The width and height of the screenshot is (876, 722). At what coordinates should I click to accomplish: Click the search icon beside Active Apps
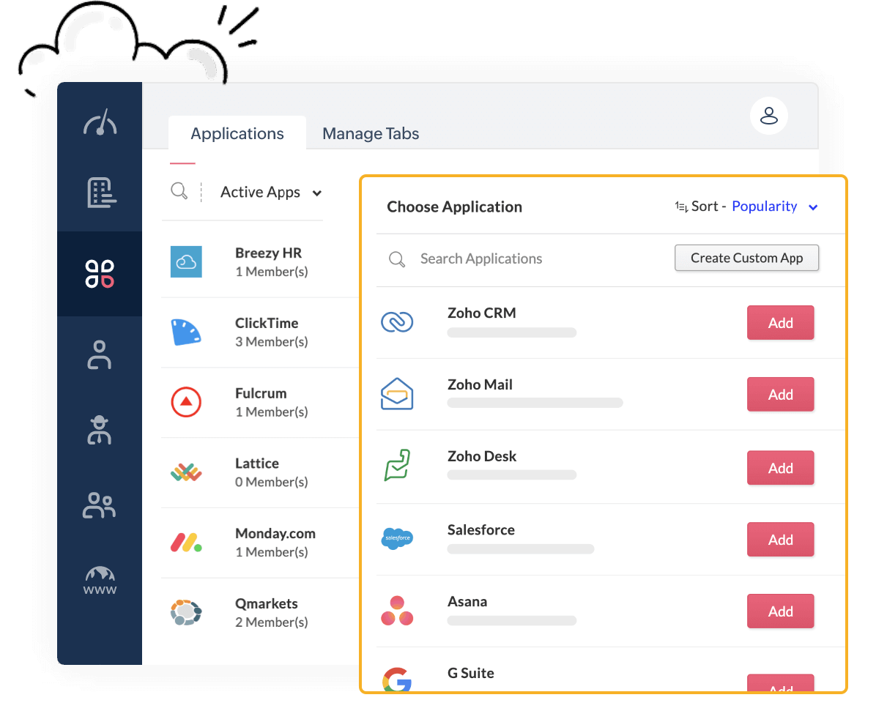pyautogui.click(x=179, y=191)
